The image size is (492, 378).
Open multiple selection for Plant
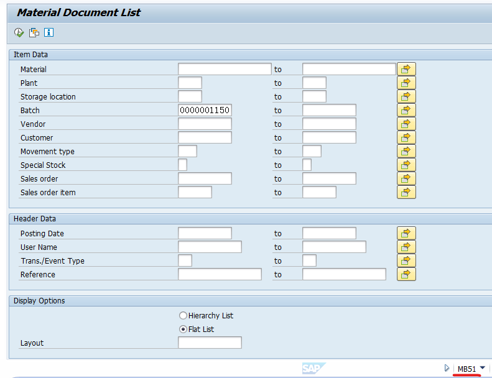pyautogui.click(x=406, y=83)
